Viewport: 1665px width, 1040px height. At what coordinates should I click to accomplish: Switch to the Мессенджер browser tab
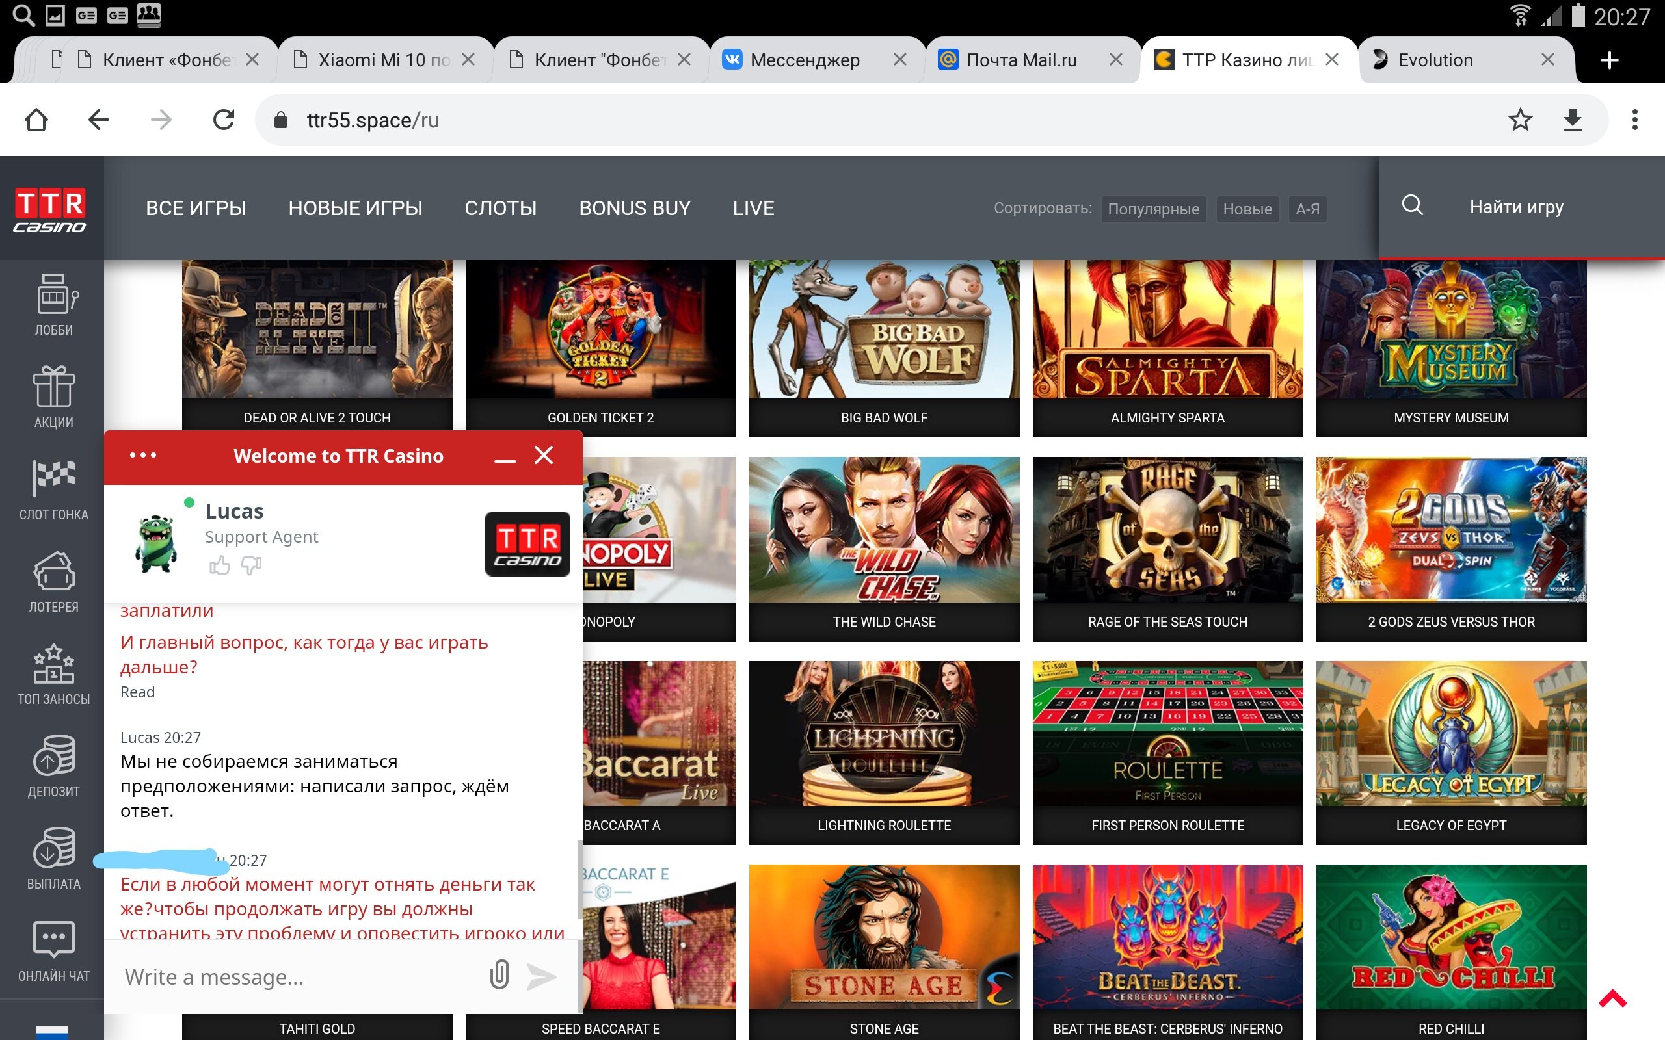[805, 60]
